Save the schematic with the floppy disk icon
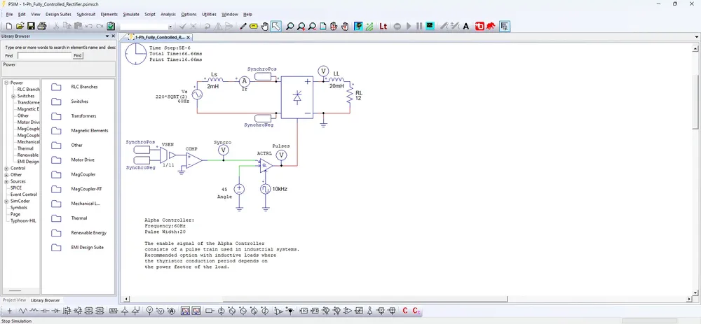Screen dimensions: 701x324 32,27
